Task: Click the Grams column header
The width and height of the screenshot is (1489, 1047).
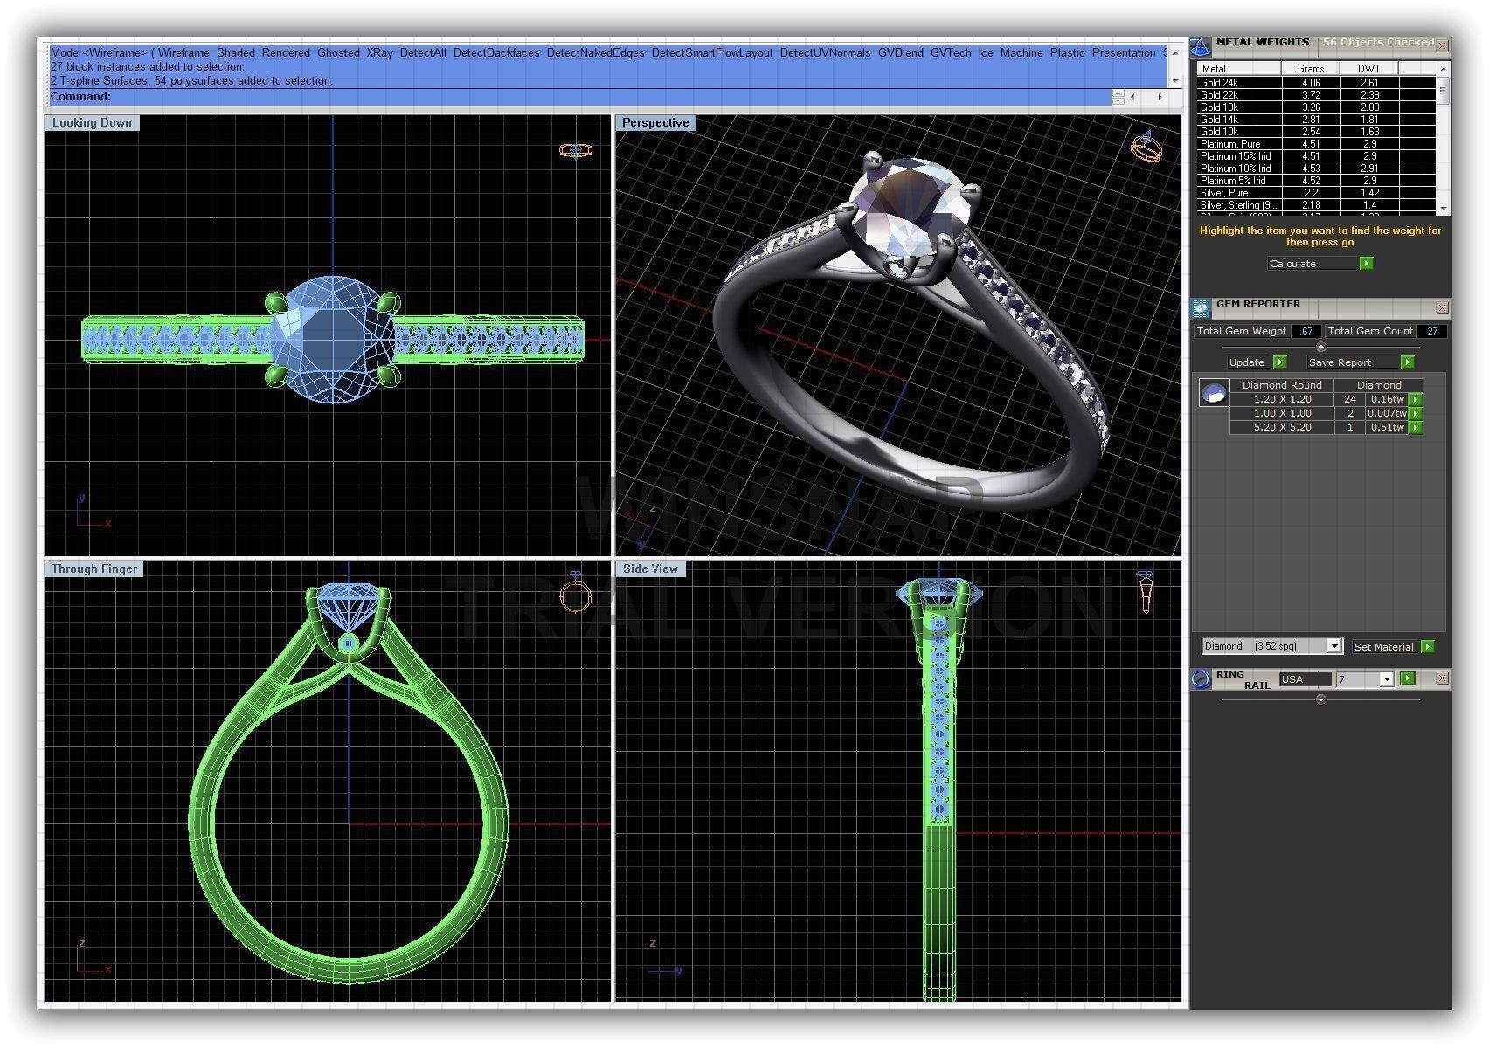Action: [1311, 68]
